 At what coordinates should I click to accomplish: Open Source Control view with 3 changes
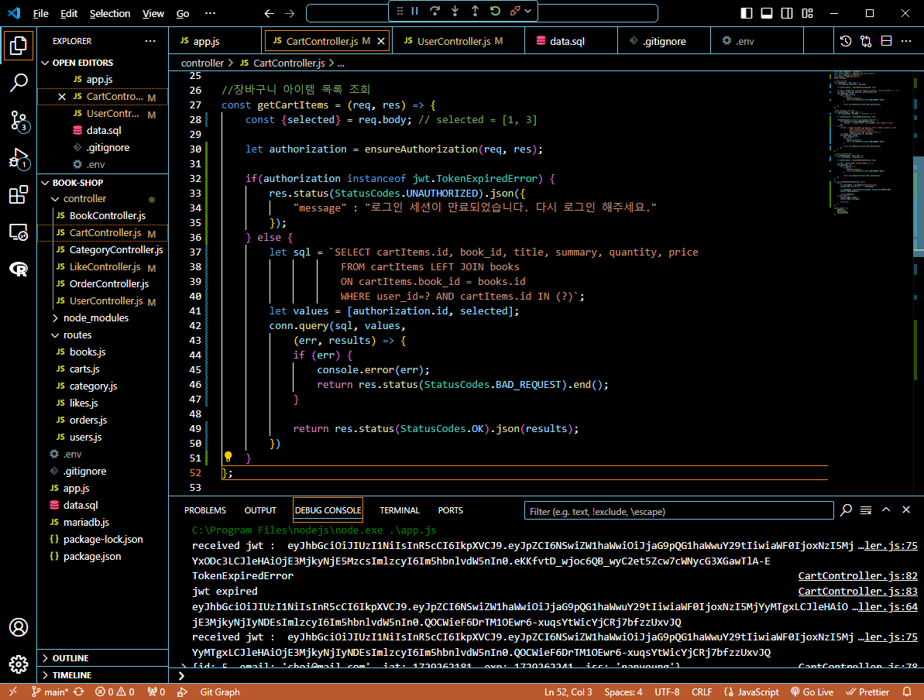click(19, 121)
